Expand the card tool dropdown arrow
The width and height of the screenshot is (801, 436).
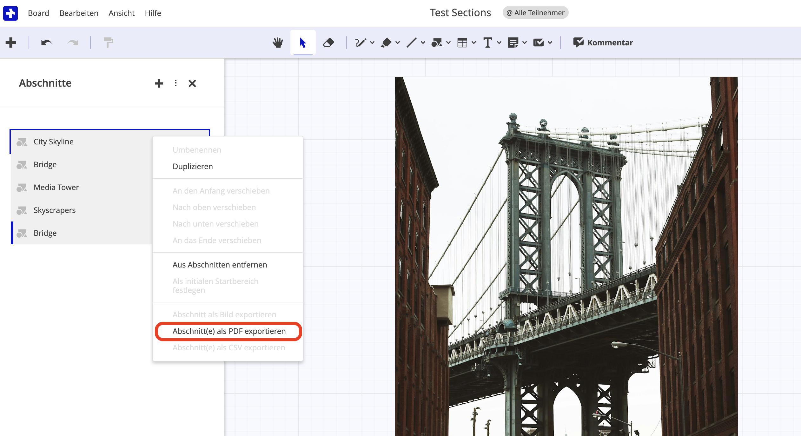[x=551, y=42]
